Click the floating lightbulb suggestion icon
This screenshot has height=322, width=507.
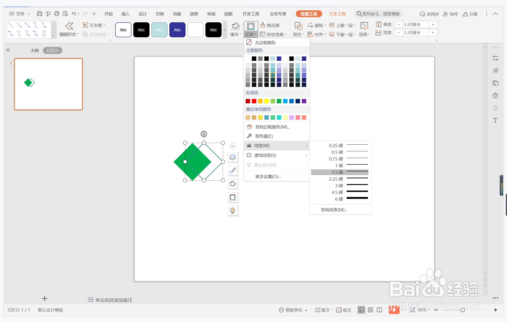pyautogui.click(x=233, y=210)
